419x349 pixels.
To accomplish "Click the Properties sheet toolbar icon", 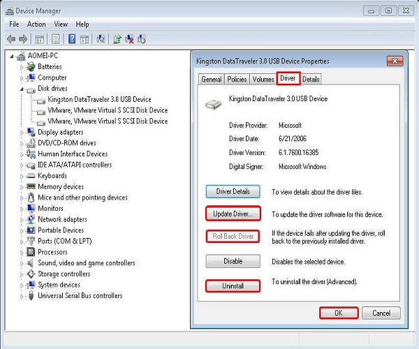I will pyautogui.click(x=56, y=39).
